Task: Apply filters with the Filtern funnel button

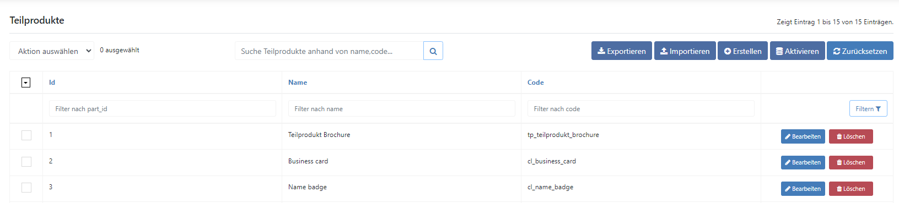Action: click(868, 109)
